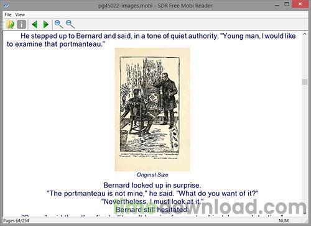Click the scroll-down arrow at bottom right
This screenshot has height=226, width=311.
tap(305, 213)
